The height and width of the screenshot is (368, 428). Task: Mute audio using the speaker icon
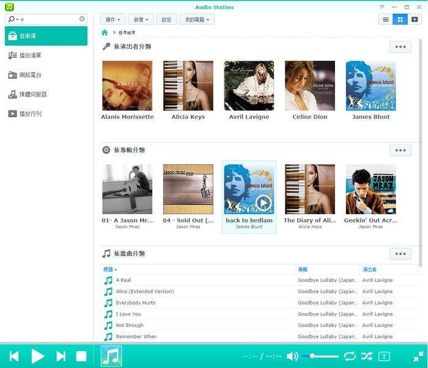pyautogui.click(x=292, y=356)
